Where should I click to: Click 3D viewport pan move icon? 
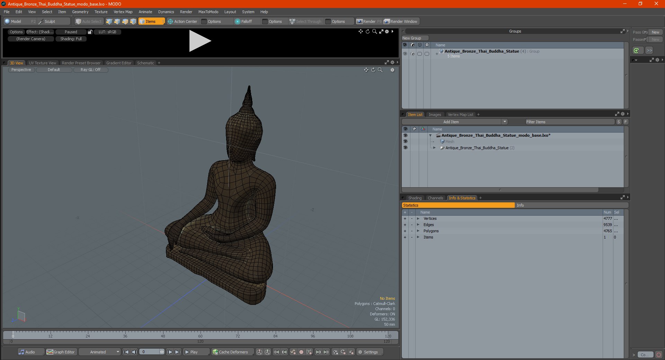(366, 70)
